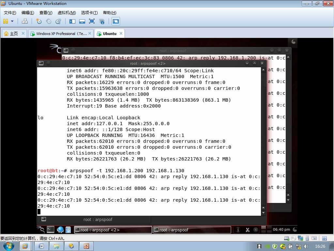Image resolution: width=334 pixels, height=251 pixels.
Task: Click the pause virtual machine icon
Action: coord(6,21)
